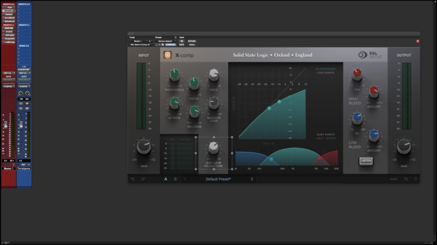Open Master track auto read dropdown
The image size is (437, 245).
[x=8, y=79]
